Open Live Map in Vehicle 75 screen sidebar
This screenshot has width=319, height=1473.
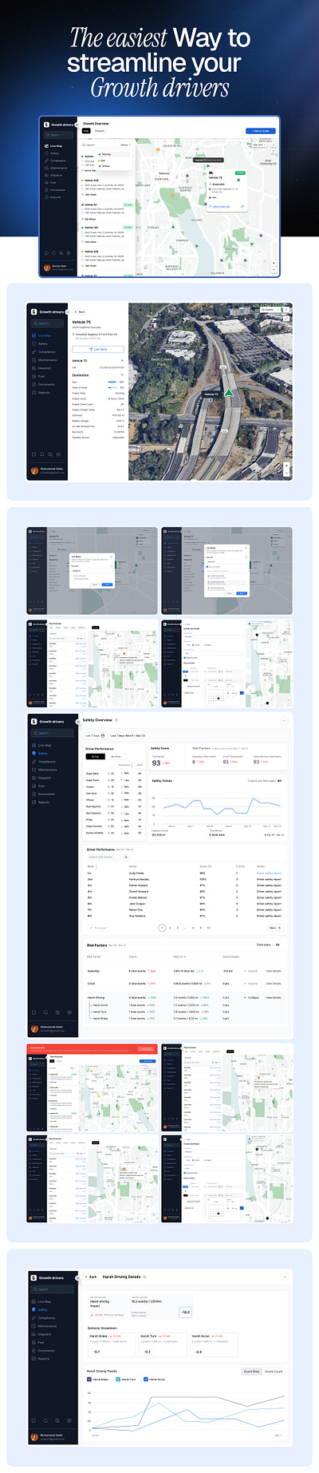(45, 335)
